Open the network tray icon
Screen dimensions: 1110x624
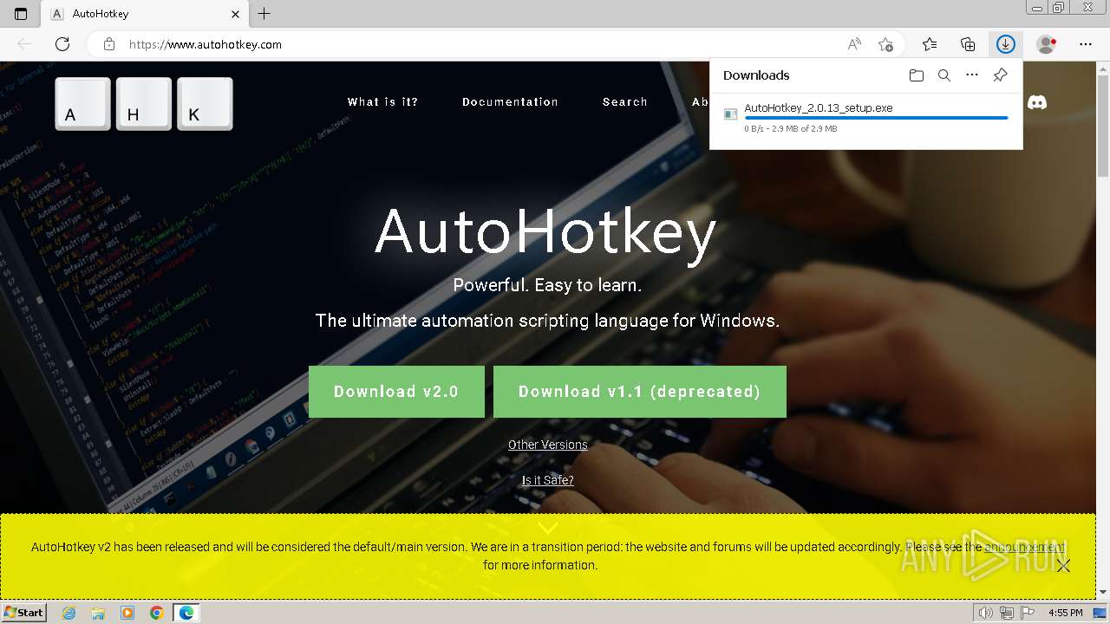[1006, 613]
